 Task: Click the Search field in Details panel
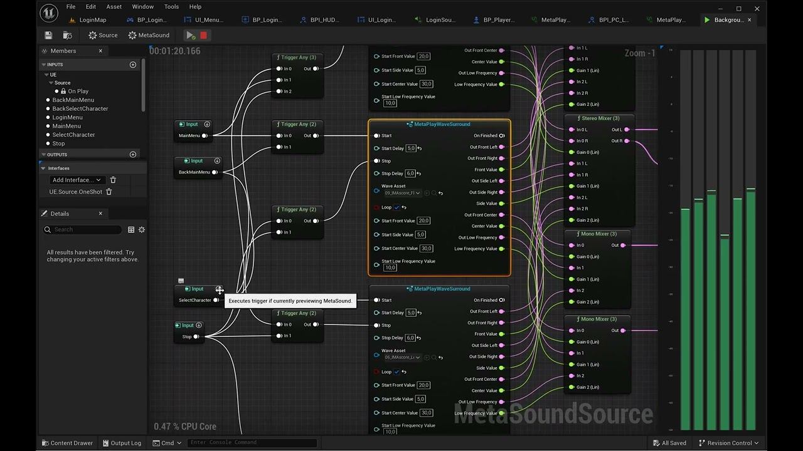(82, 230)
